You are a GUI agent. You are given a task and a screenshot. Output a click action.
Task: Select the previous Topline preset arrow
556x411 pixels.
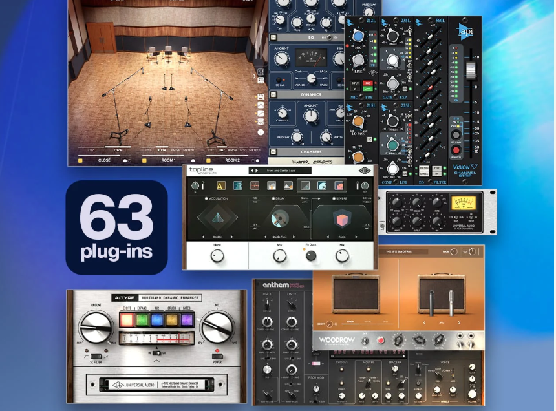[x=253, y=171]
